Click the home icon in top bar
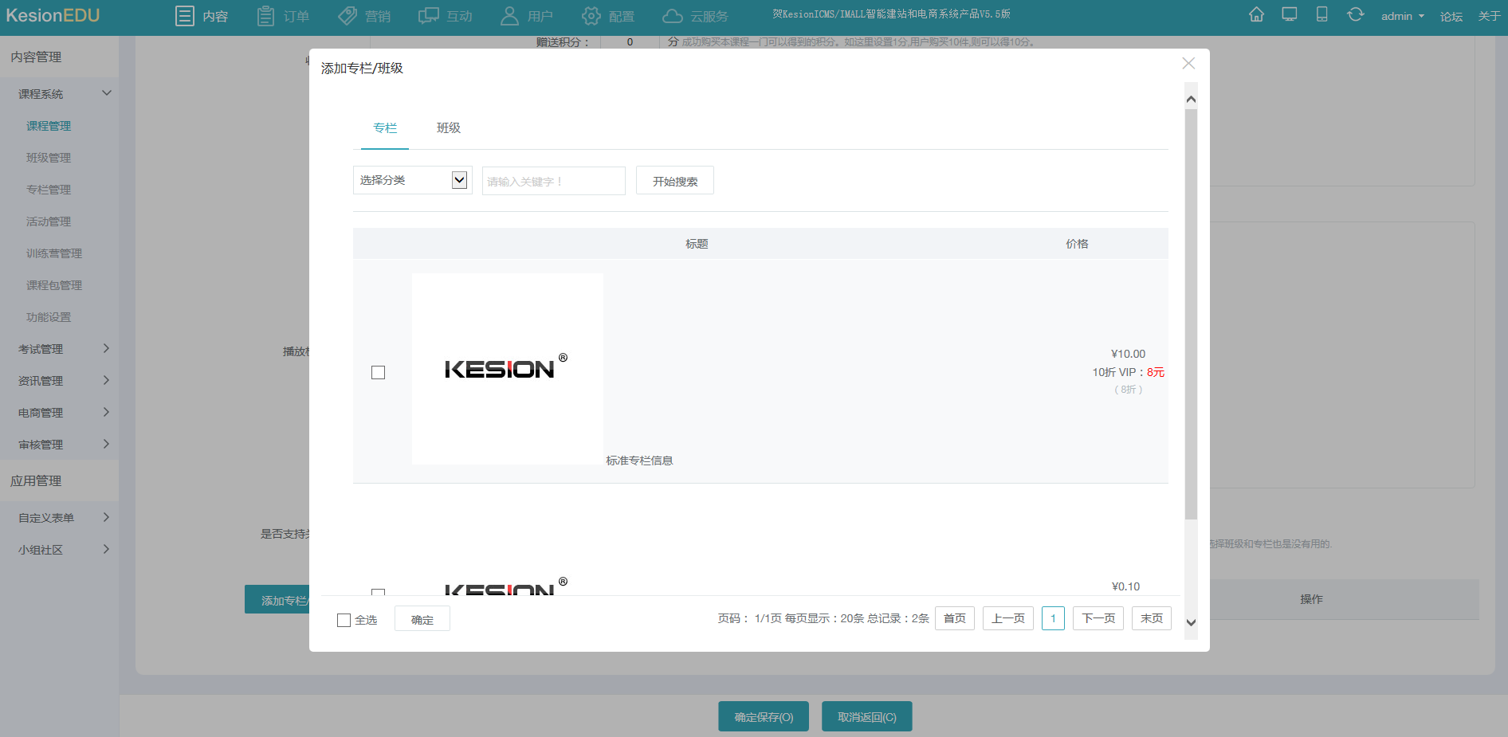This screenshot has width=1508, height=737. pyautogui.click(x=1256, y=15)
